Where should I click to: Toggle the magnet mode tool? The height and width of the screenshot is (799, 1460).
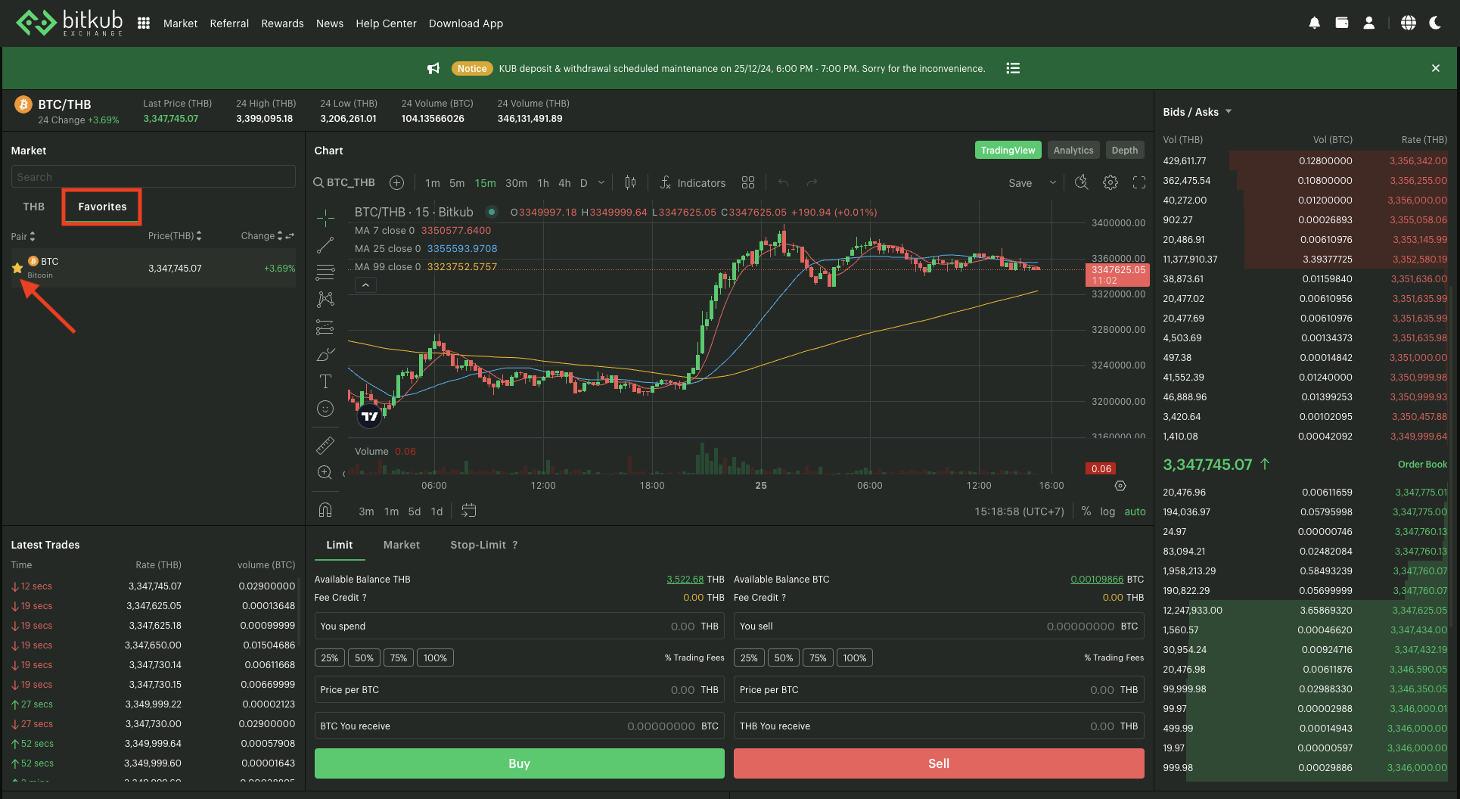click(325, 510)
